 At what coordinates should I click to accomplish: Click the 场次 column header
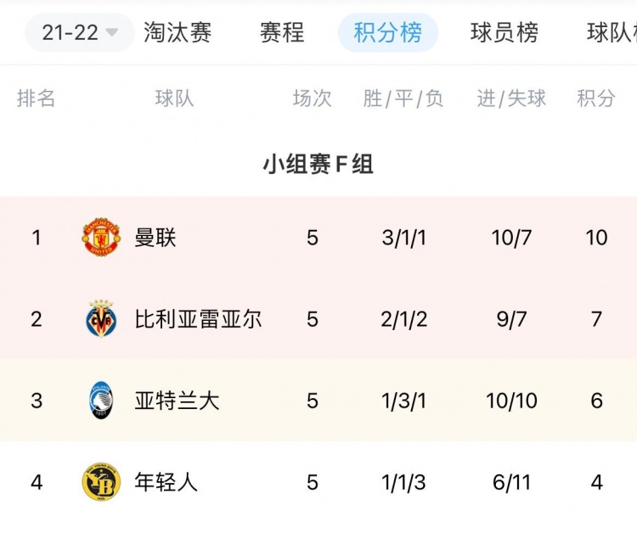(x=312, y=98)
